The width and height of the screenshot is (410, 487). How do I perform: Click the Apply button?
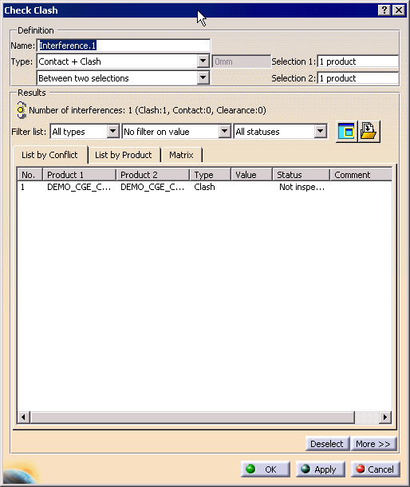coord(321,469)
